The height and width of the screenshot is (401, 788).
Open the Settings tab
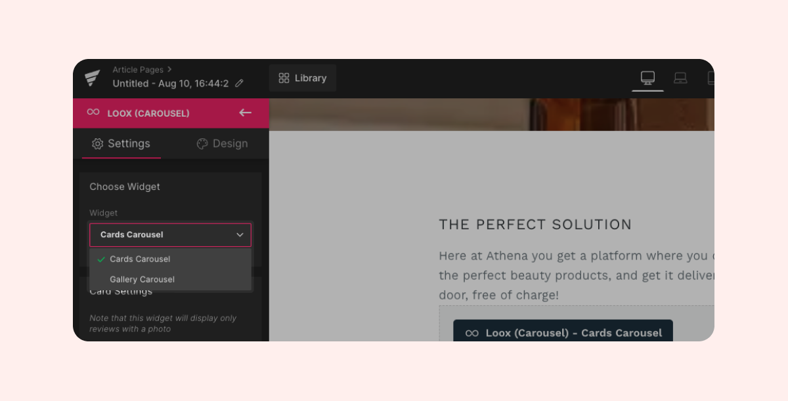point(121,143)
